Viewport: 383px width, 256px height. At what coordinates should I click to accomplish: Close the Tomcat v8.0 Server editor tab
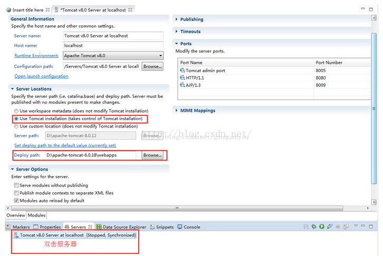(x=130, y=10)
